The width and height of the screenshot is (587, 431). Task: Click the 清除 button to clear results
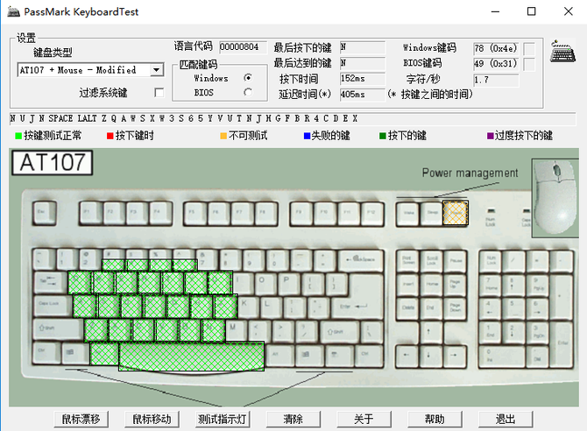293,419
